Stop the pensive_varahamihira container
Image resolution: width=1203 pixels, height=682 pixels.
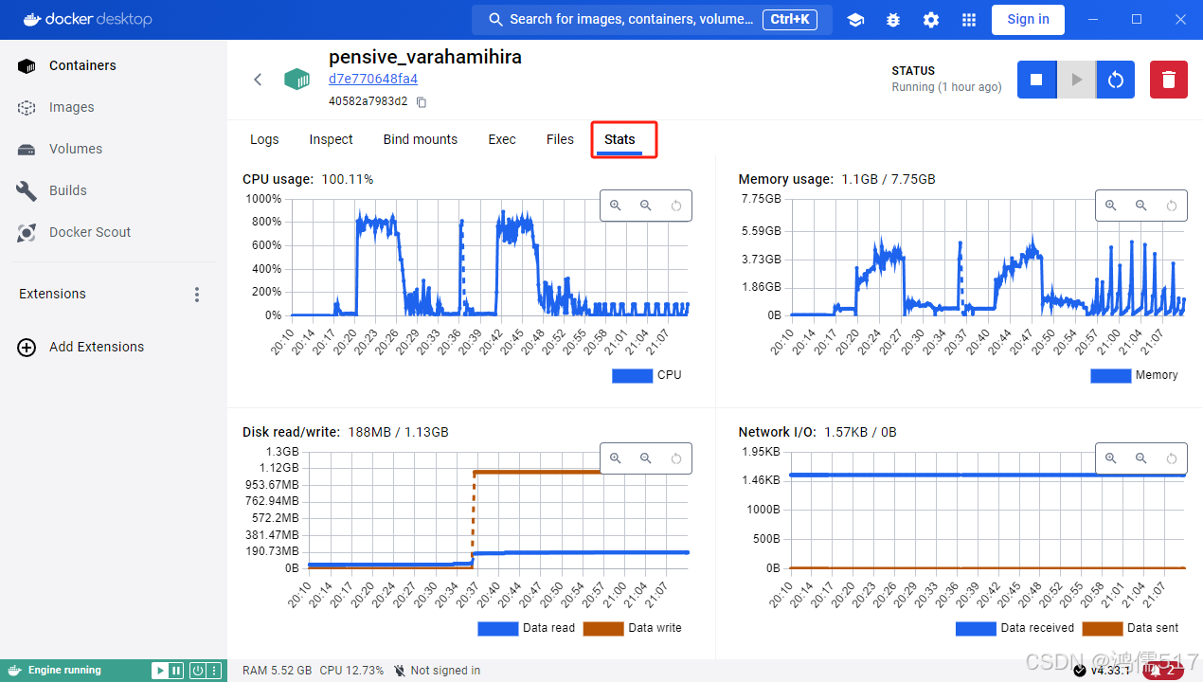pyautogui.click(x=1036, y=80)
